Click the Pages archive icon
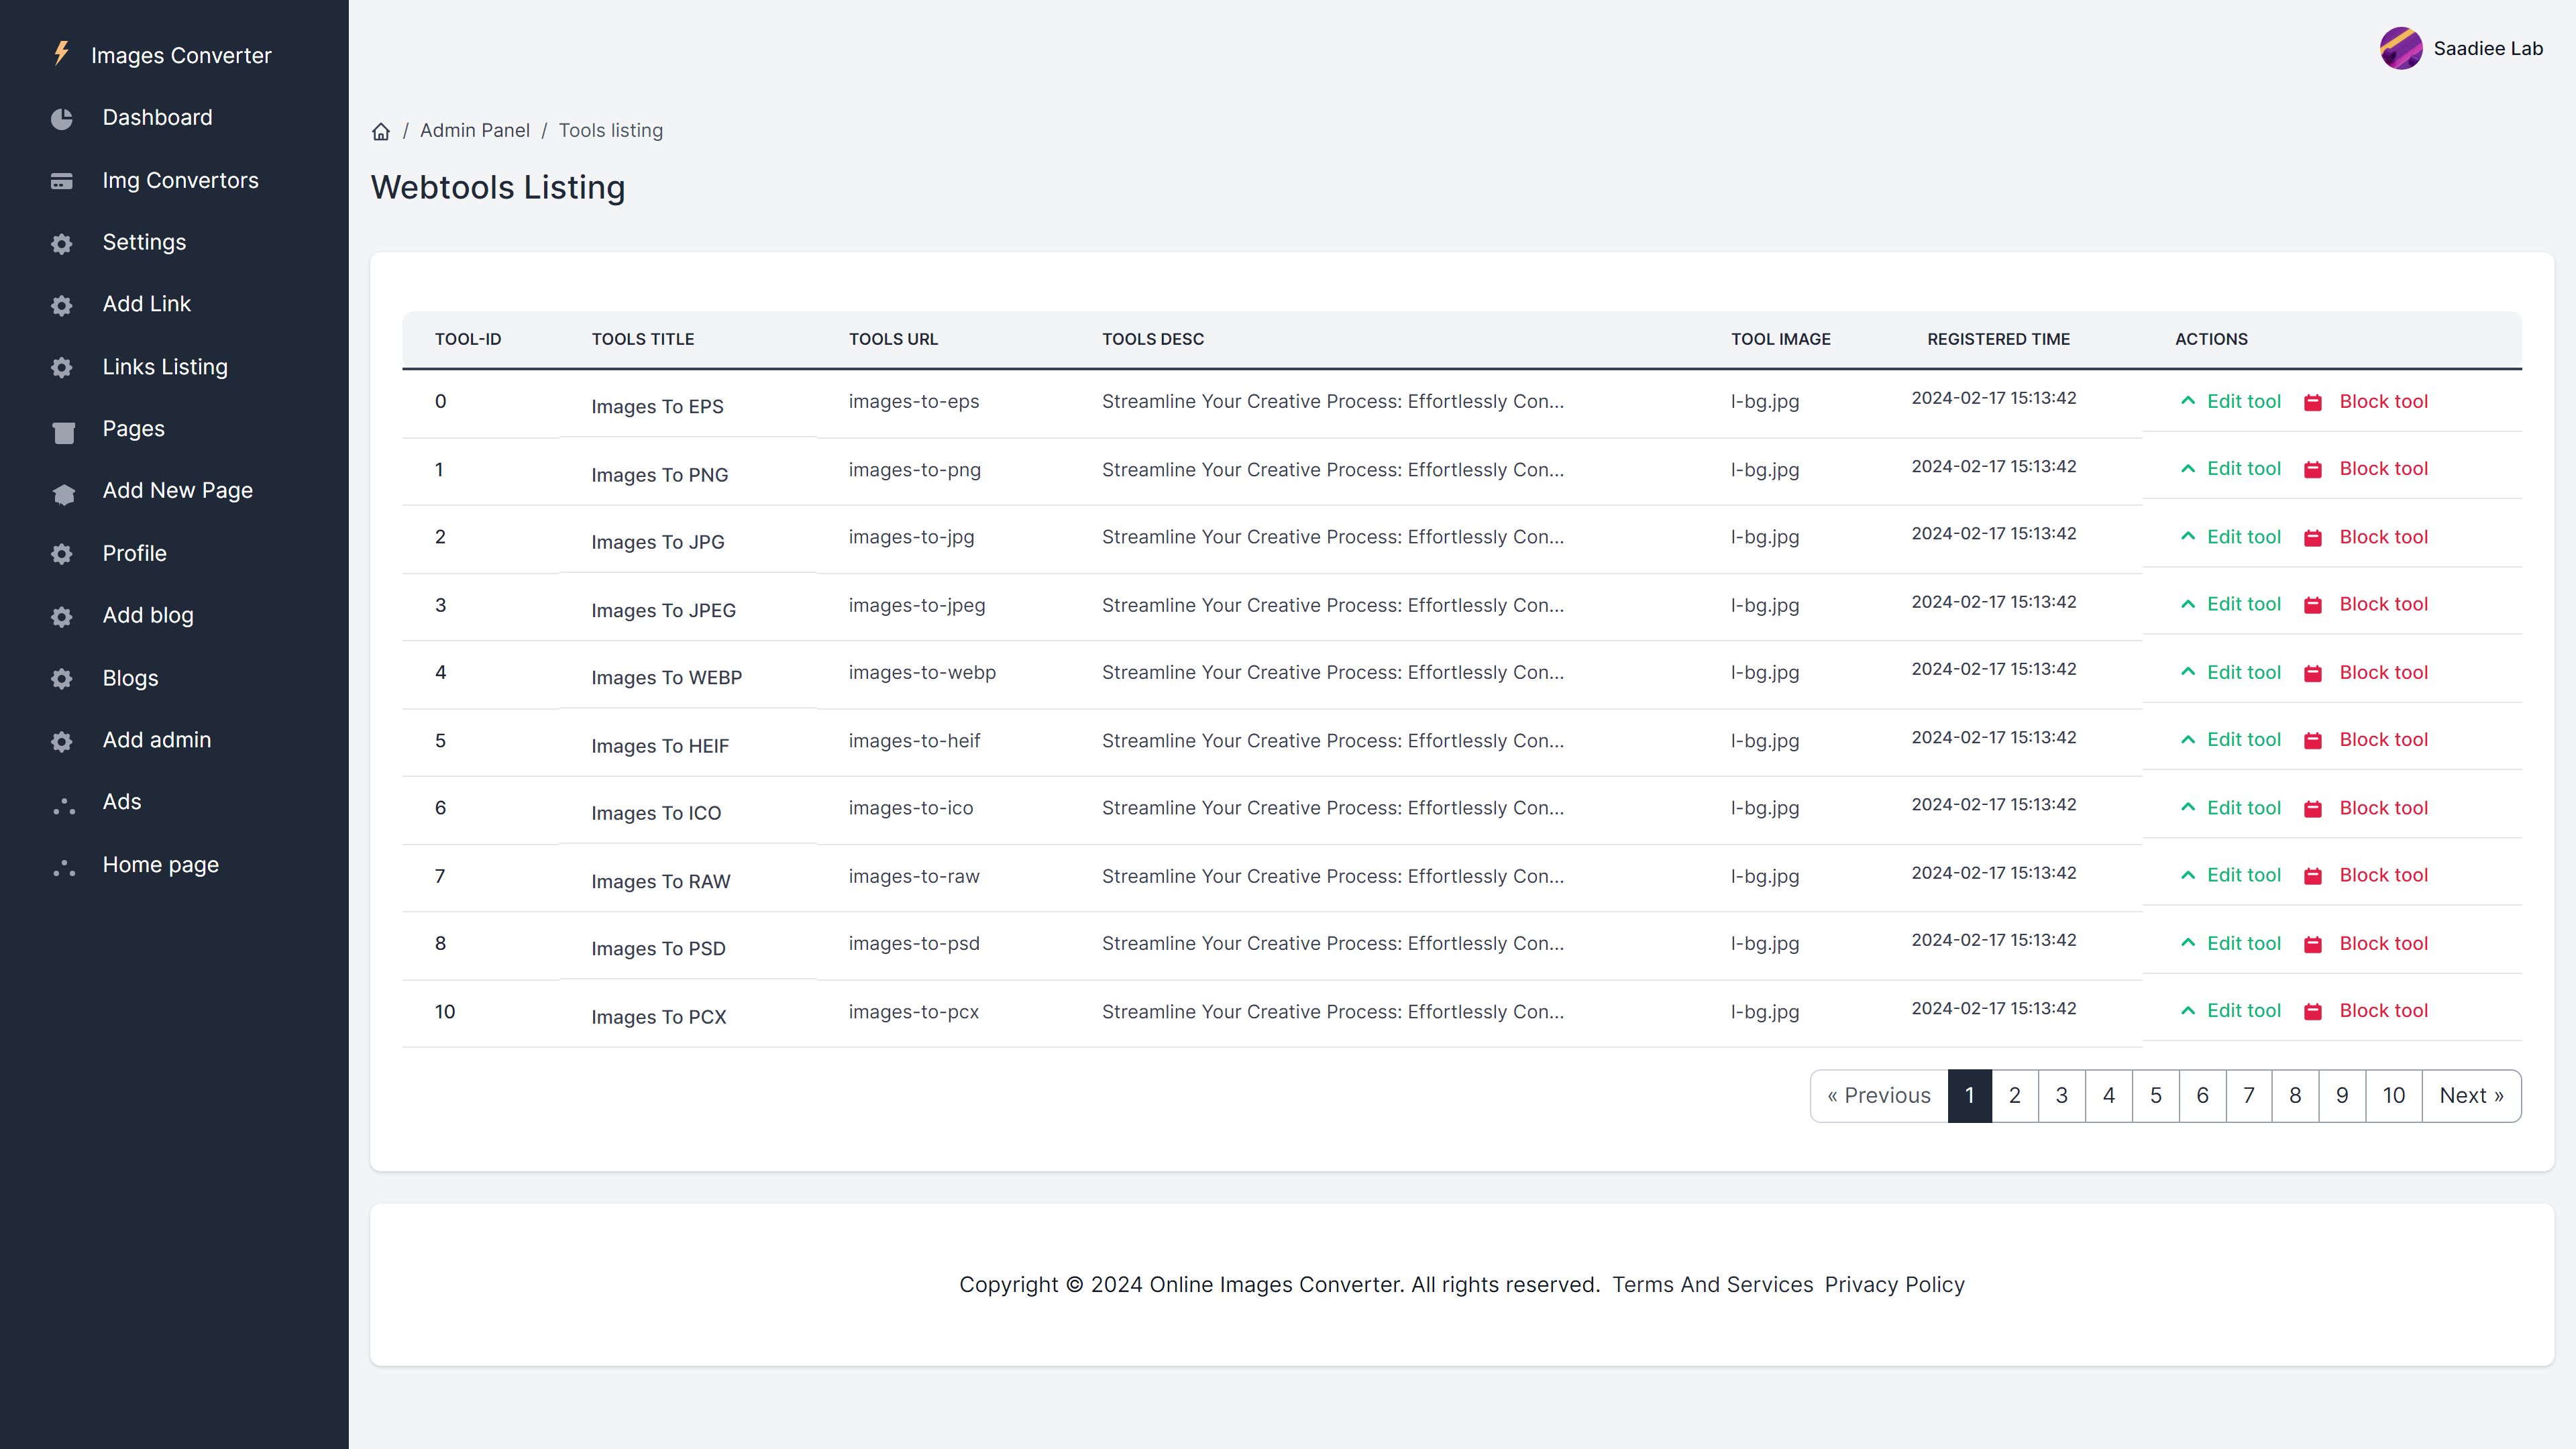 click(x=63, y=430)
